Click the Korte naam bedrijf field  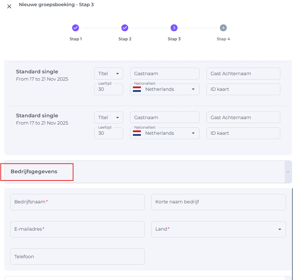click(218, 202)
